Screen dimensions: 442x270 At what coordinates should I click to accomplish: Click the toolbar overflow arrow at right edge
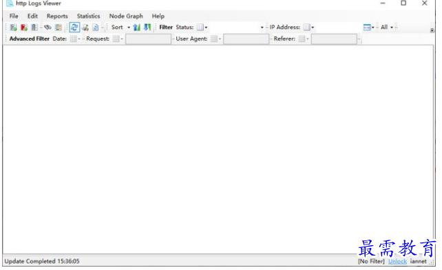432,30
